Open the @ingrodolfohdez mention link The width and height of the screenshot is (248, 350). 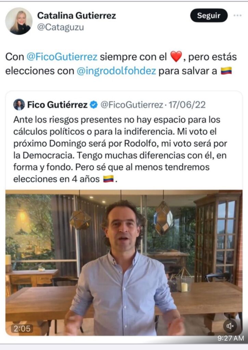coord(116,71)
